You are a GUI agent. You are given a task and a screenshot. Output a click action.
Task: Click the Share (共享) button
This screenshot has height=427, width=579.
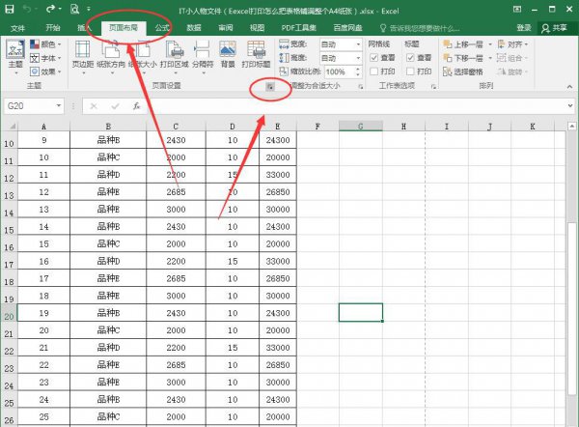coord(555,28)
